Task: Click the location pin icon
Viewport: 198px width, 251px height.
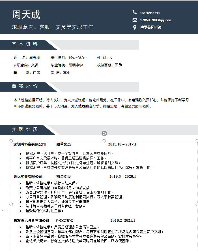Action: (x=135, y=28)
